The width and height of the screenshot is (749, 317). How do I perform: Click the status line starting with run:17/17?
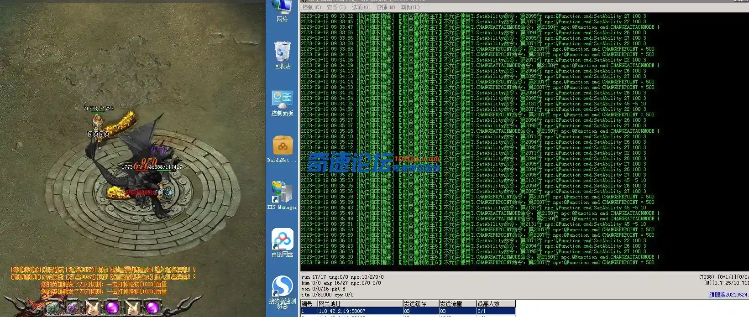pyautogui.click(x=342, y=277)
